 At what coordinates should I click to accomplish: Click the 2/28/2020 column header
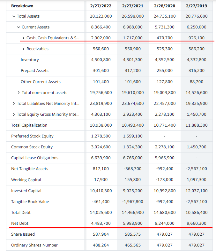click(x=165, y=6)
